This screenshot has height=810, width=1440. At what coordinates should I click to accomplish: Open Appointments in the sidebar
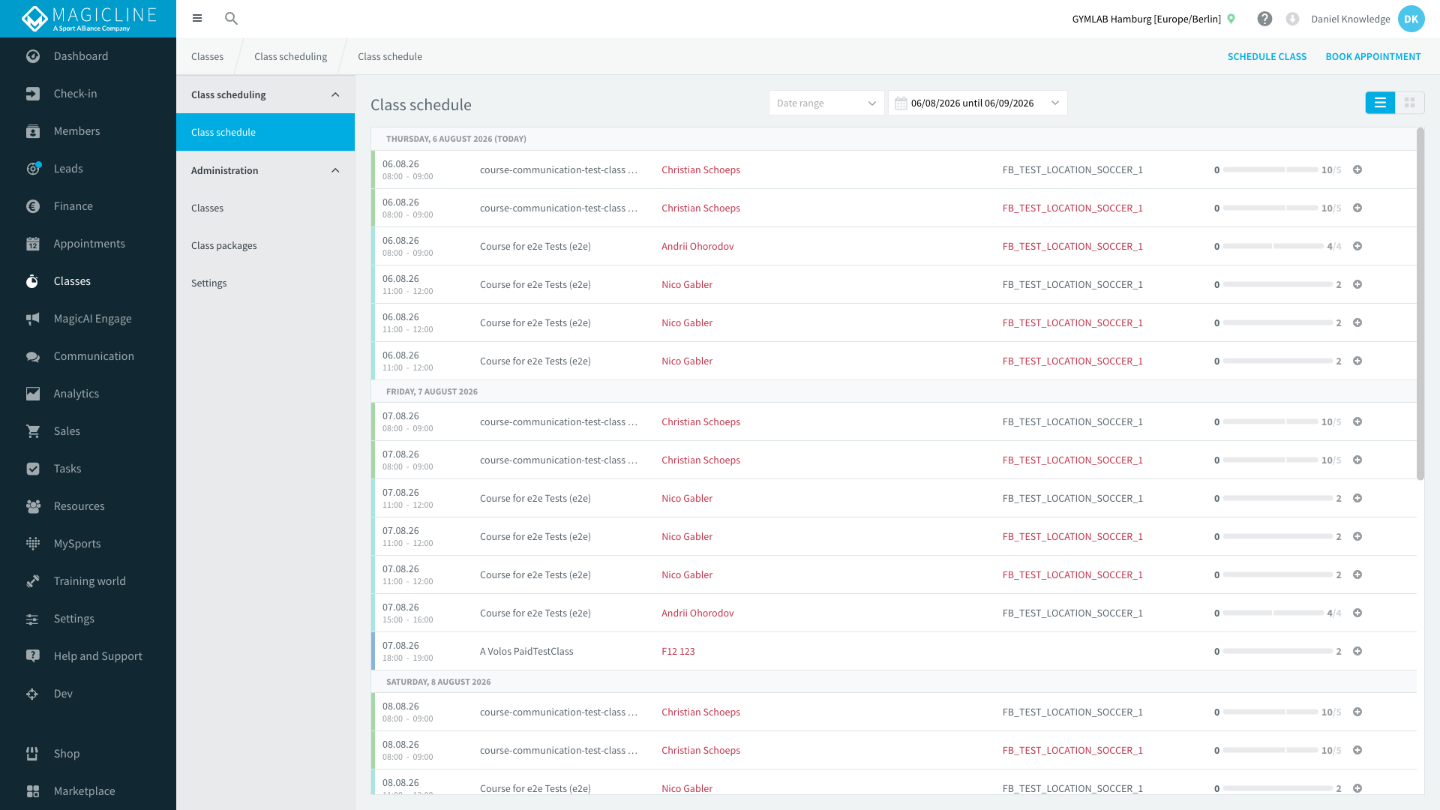pos(88,244)
